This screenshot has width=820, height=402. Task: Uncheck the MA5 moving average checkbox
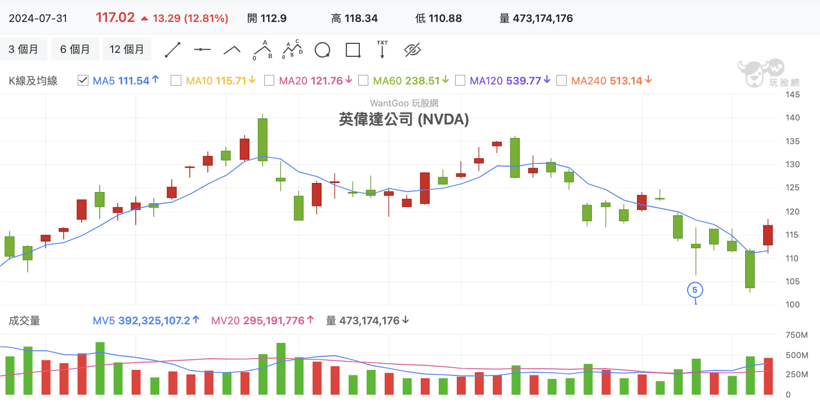pos(83,81)
